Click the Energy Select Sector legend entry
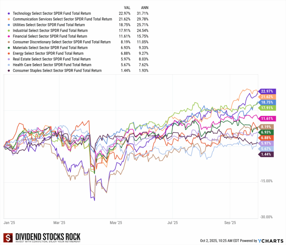This screenshot has width=286, height=245. point(48,53)
